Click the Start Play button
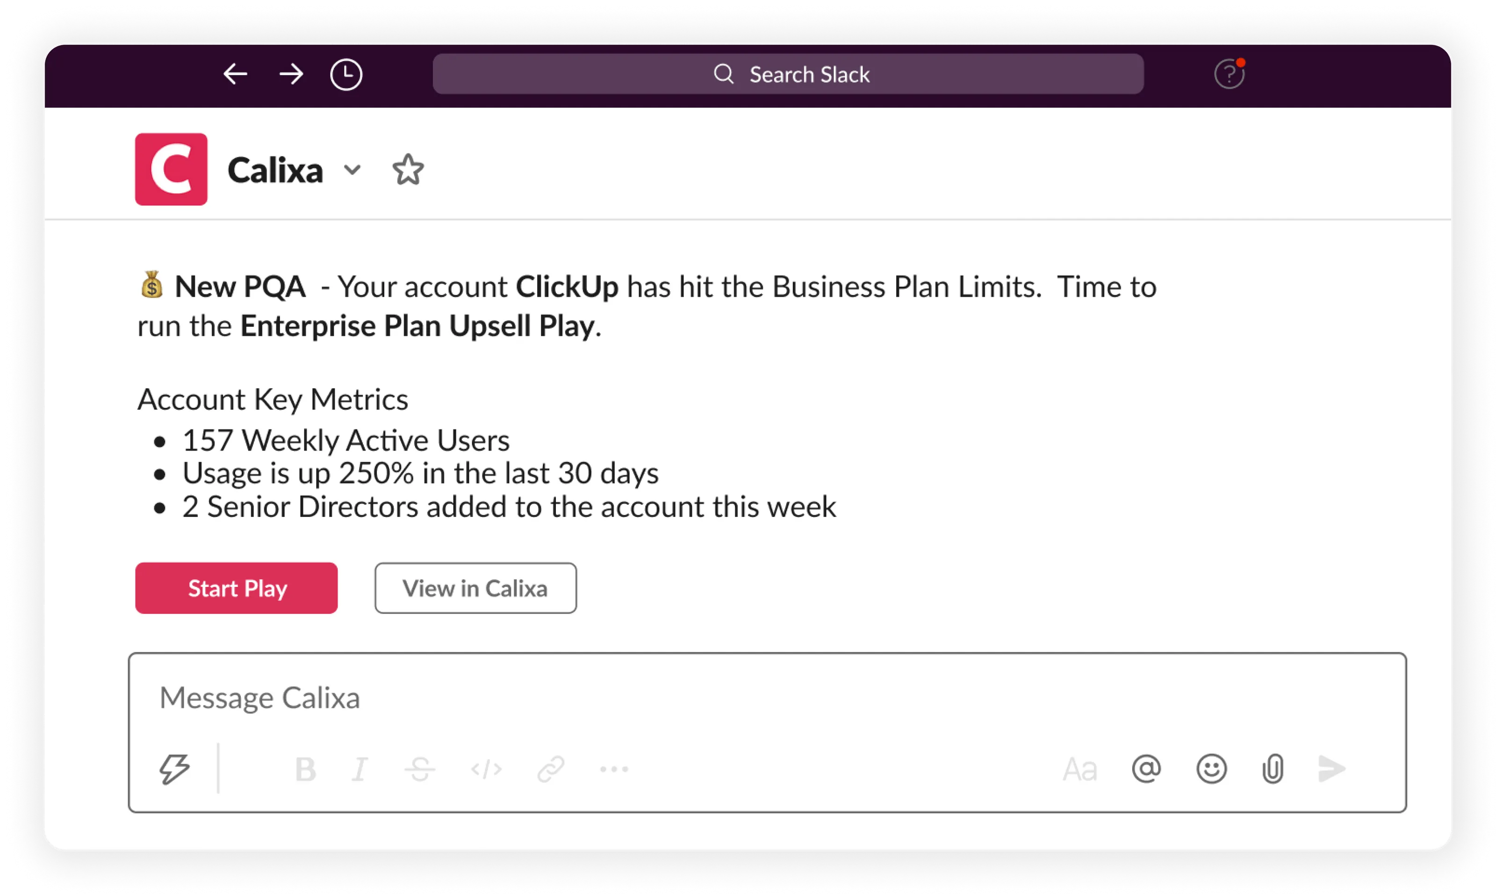 [x=236, y=588]
